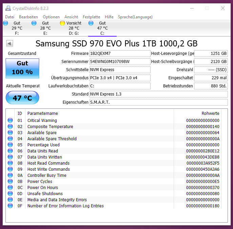Click the status dot for Data Units Read
Image resolution: width=233 pixels, height=229 pixels.
click(10, 151)
